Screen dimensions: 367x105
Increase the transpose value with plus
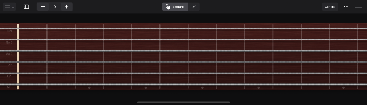pos(66,7)
